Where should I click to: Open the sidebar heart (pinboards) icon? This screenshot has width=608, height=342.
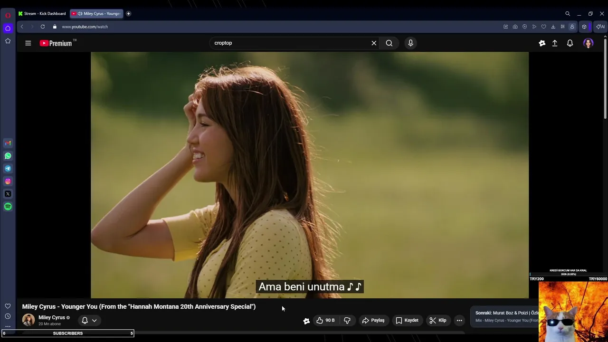tap(8, 306)
